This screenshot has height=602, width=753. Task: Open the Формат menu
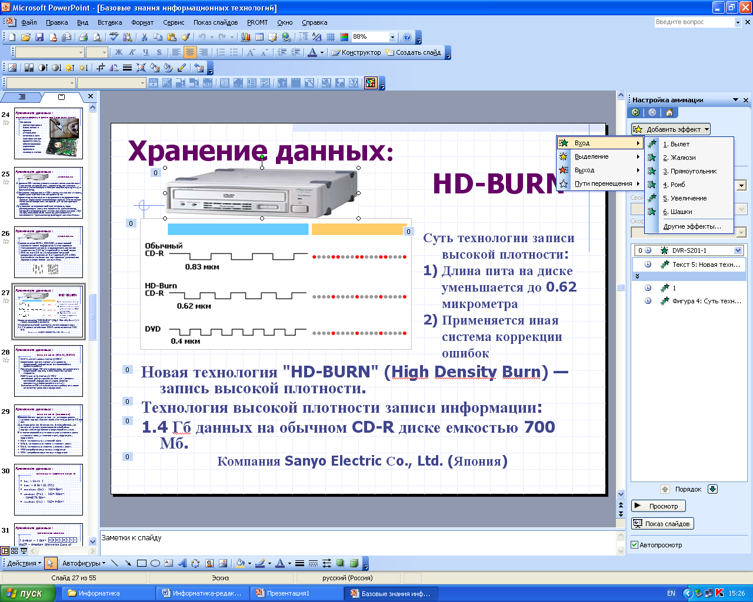[142, 22]
